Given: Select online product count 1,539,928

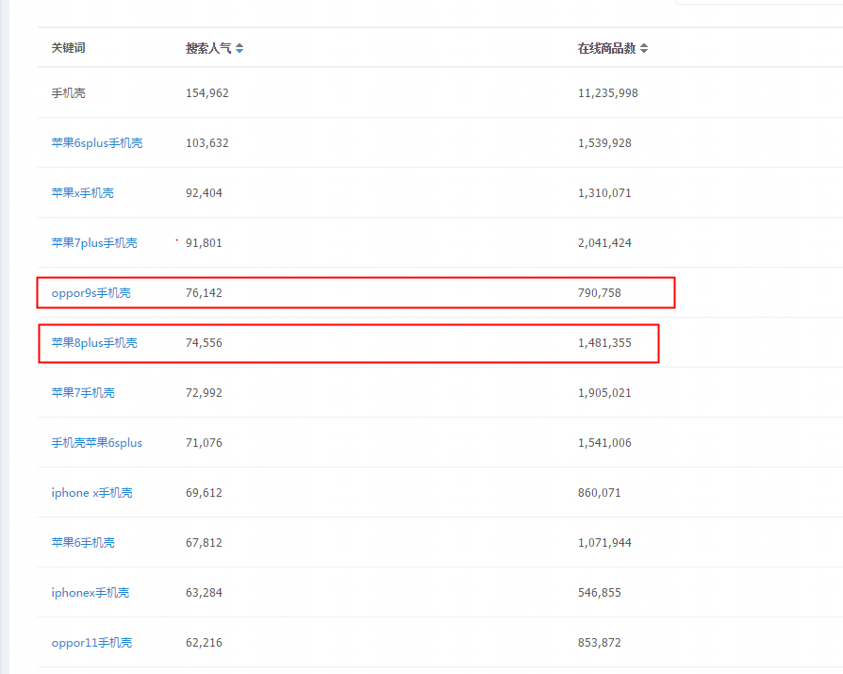Looking at the screenshot, I should [604, 143].
